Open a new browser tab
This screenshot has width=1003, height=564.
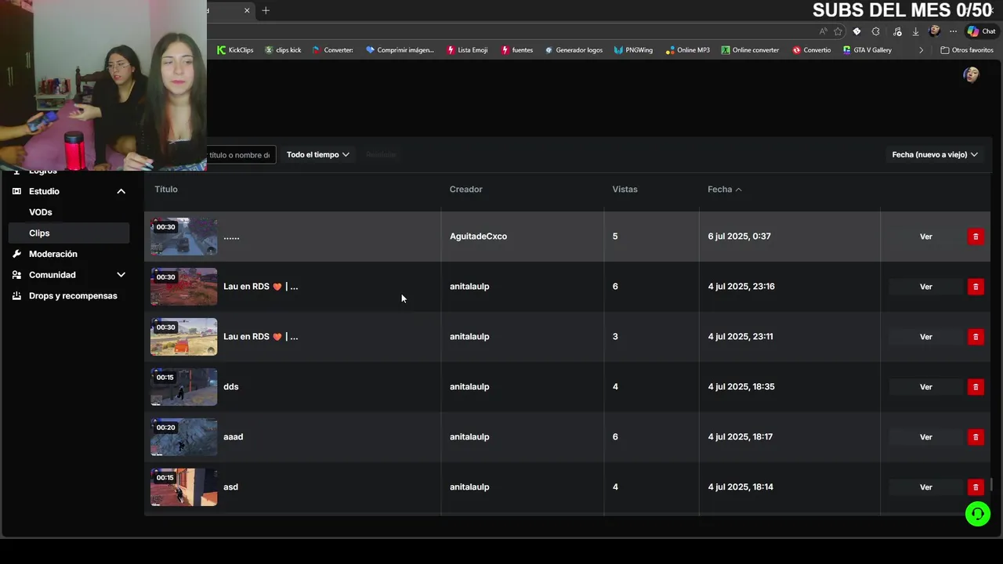tap(266, 10)
